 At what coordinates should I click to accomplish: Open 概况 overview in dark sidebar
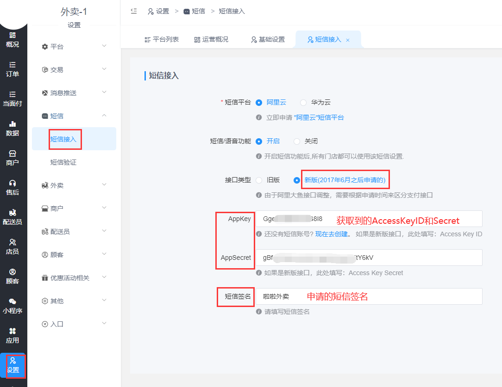point(13,40)
